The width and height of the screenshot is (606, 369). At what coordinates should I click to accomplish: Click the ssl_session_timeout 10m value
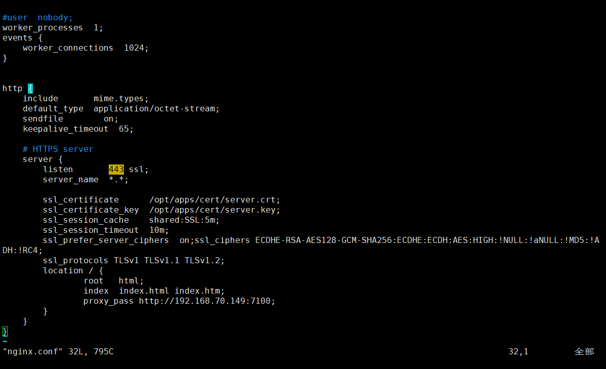tap(156, 230)
